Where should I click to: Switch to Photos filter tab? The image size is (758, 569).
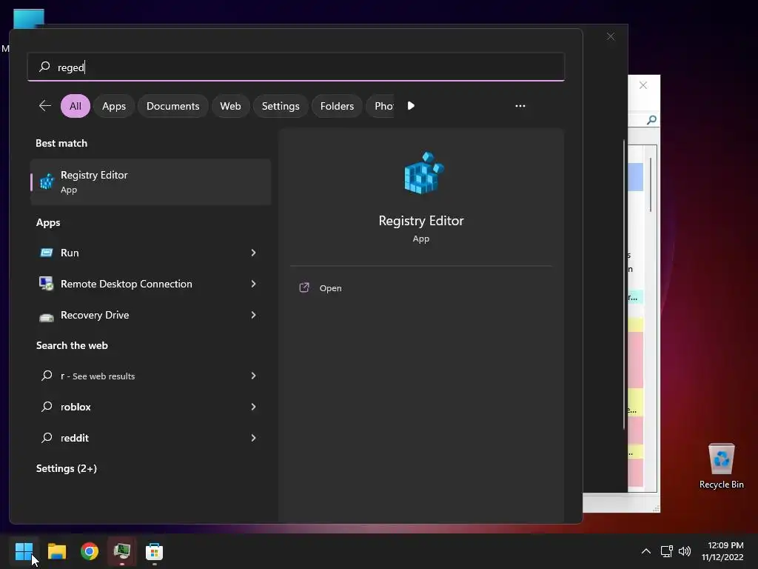tap(381, 106)
